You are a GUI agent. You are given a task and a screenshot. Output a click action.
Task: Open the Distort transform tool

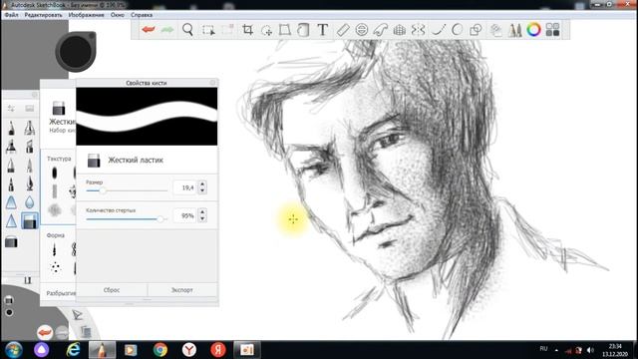pos(285,30)
